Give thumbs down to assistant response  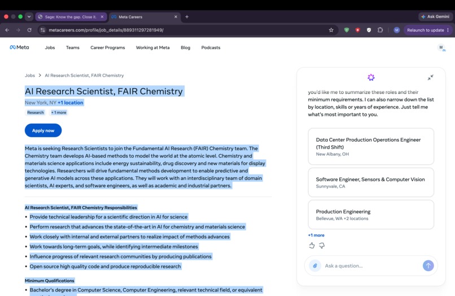(x=322, y=246)
